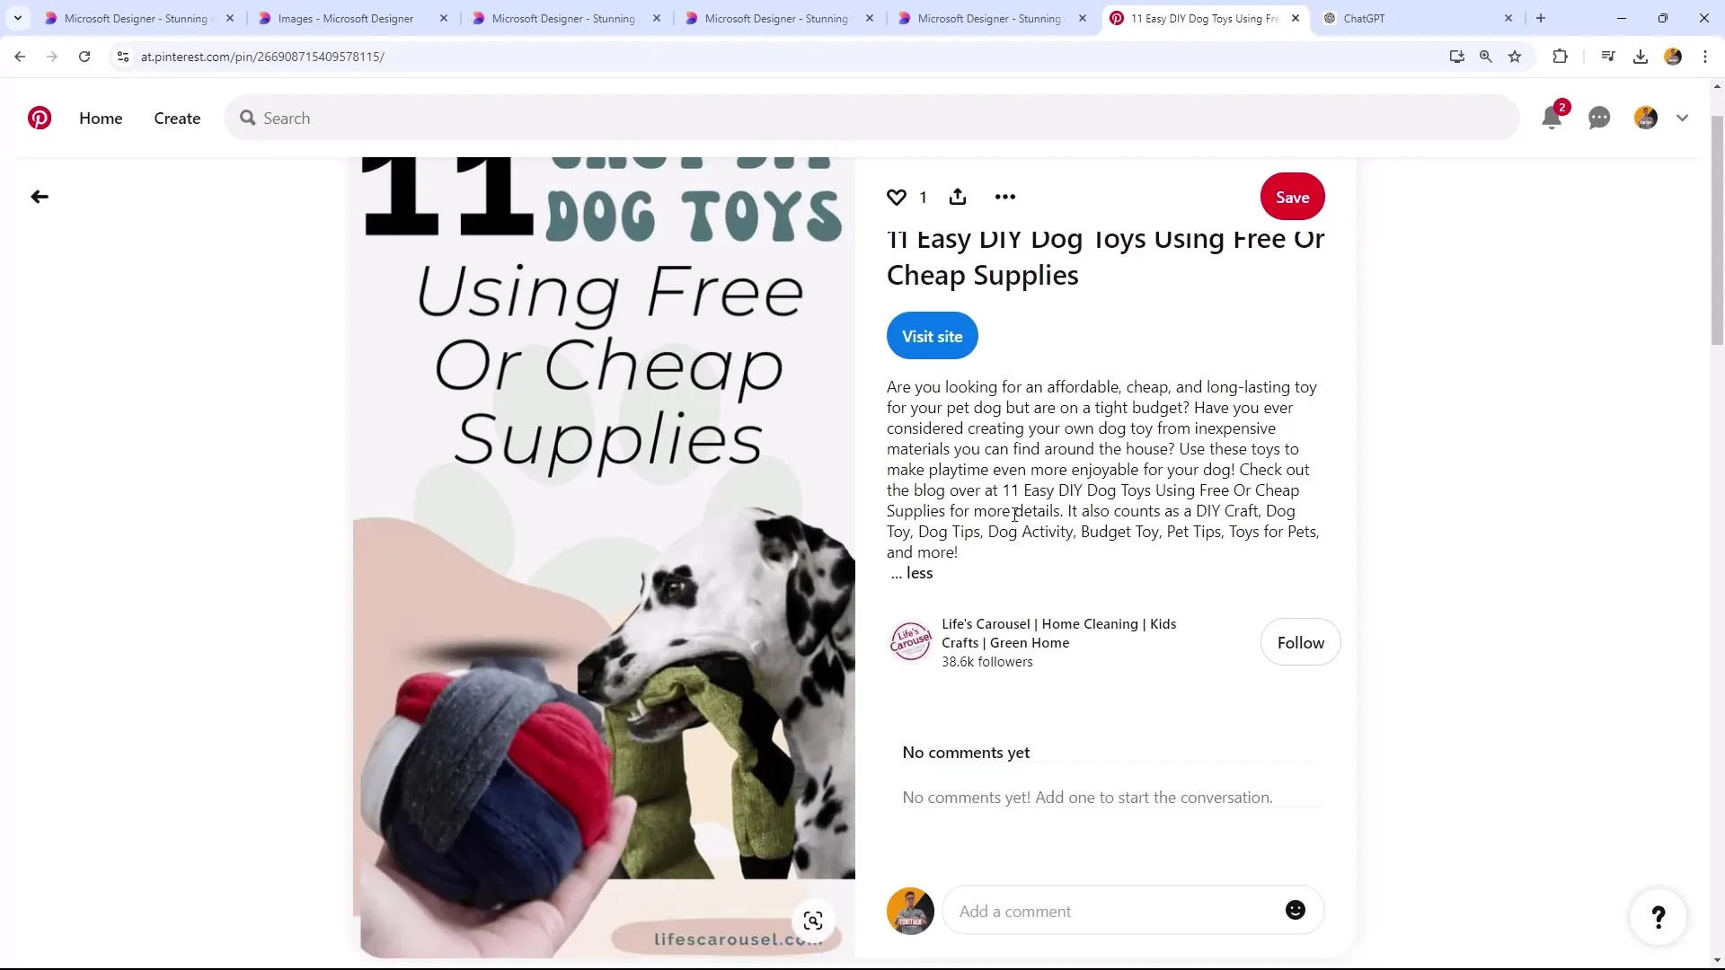Toggle Follow for Life's Carousel account
Viewport: 1725px width, 970px height.
[x=1301, y=642]
